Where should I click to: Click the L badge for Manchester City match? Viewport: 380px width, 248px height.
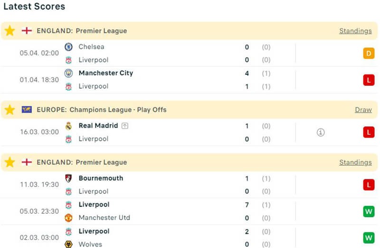coord(369,80)
